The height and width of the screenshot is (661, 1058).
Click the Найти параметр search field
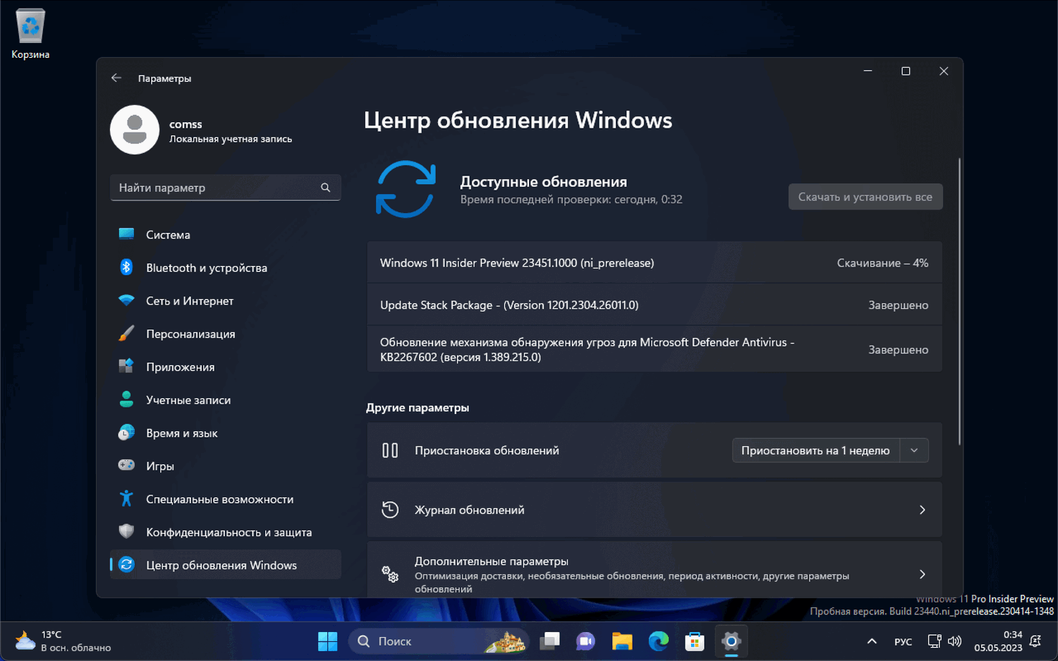click(225, 187)
